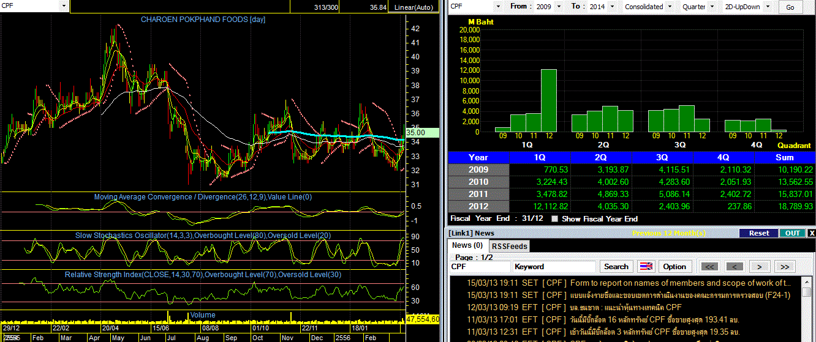
Task: Select the 2010 year row header
Action: [x=478, y=182]
